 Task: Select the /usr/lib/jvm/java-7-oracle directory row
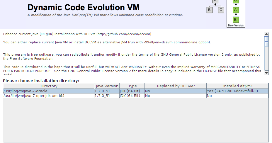click(136, 91)
